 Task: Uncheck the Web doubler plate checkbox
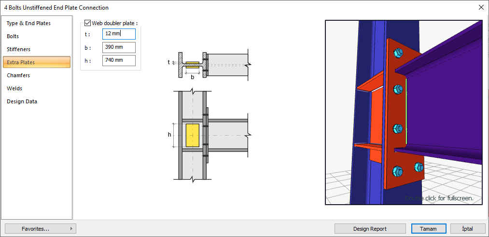tap(88, 23)
